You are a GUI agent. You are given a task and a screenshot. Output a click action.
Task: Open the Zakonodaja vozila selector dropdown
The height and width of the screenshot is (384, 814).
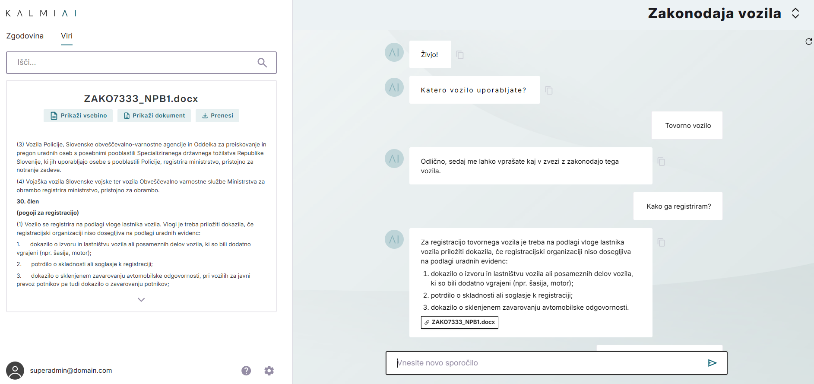[x=795, y=13]
